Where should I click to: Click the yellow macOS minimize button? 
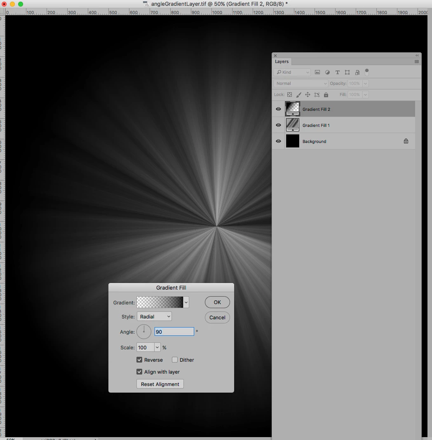click(12, 4)
